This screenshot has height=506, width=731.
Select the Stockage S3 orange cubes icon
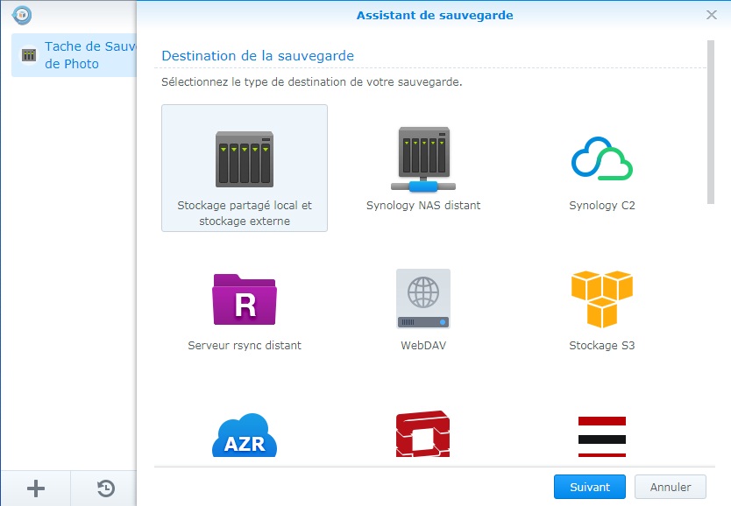point(602,299)
